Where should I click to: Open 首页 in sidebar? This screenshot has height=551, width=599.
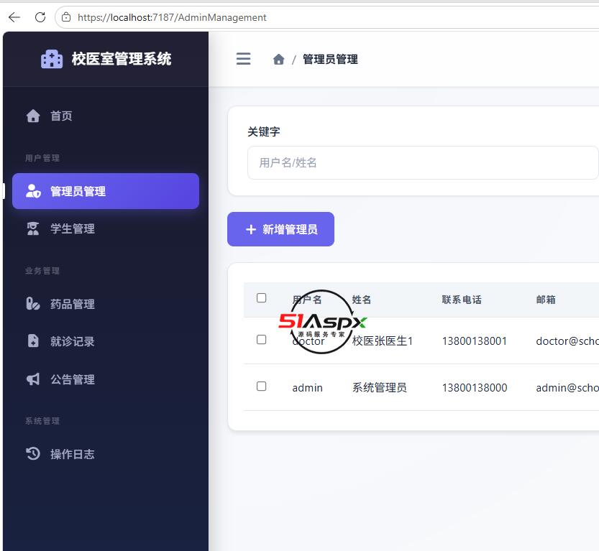106,116
